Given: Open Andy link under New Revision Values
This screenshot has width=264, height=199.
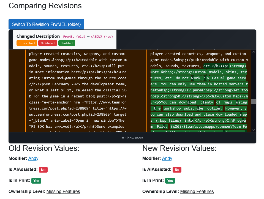Looking at the screenshot, I should pos(167,159).
